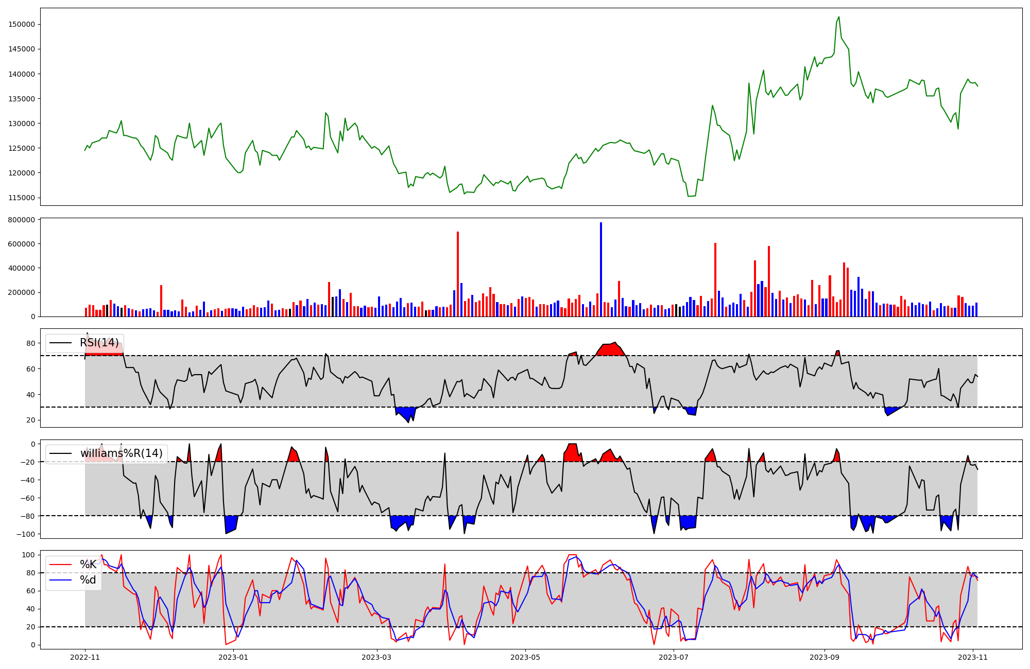Click the 800000 volume axis label

[22, 220]
